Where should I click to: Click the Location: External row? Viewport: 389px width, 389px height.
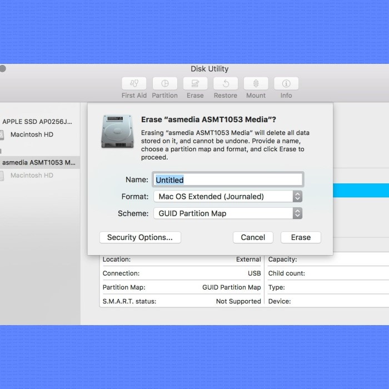182,260
